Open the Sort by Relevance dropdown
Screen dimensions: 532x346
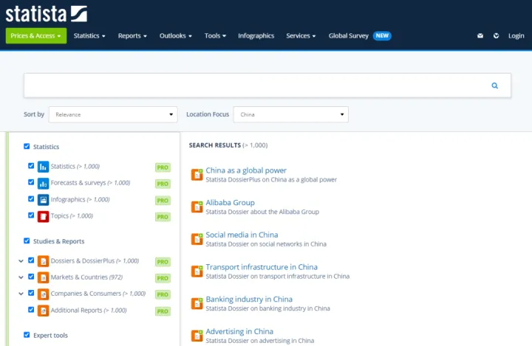click(x=113, y=114)
